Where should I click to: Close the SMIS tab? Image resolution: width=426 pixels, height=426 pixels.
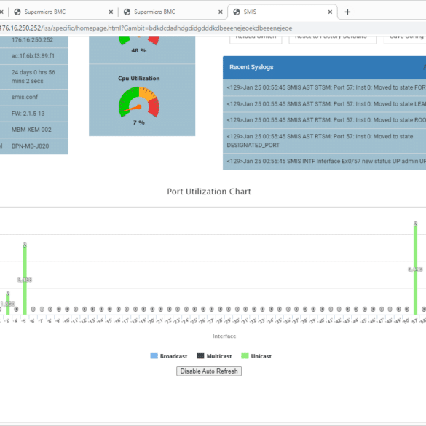[x=330, y=12]
